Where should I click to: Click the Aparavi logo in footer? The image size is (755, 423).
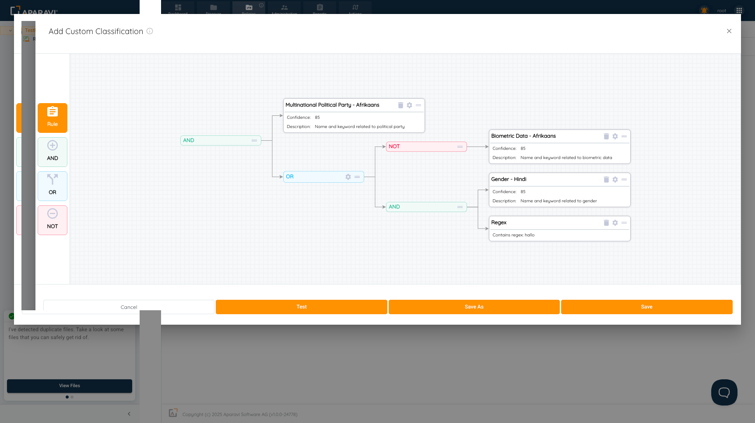173,413
